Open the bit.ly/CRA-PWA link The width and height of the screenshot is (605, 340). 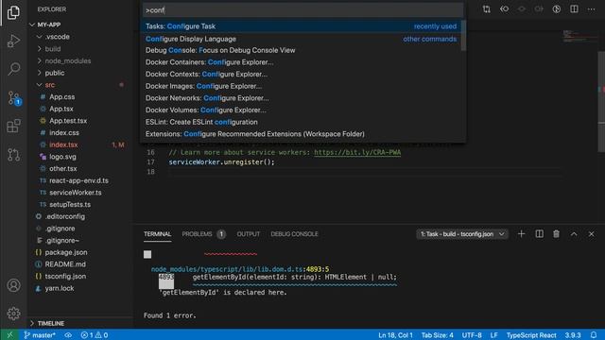point(357,152)
